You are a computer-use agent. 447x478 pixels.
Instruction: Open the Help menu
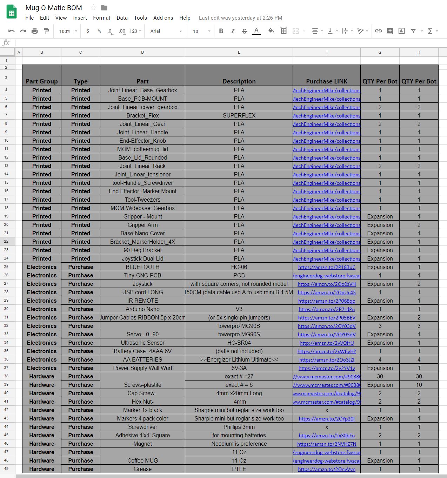tap(185, 18)
